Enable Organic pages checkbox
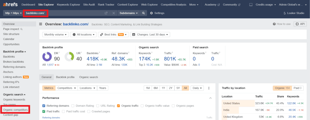This screenshot has height=120, width=310. coord(173,106)
